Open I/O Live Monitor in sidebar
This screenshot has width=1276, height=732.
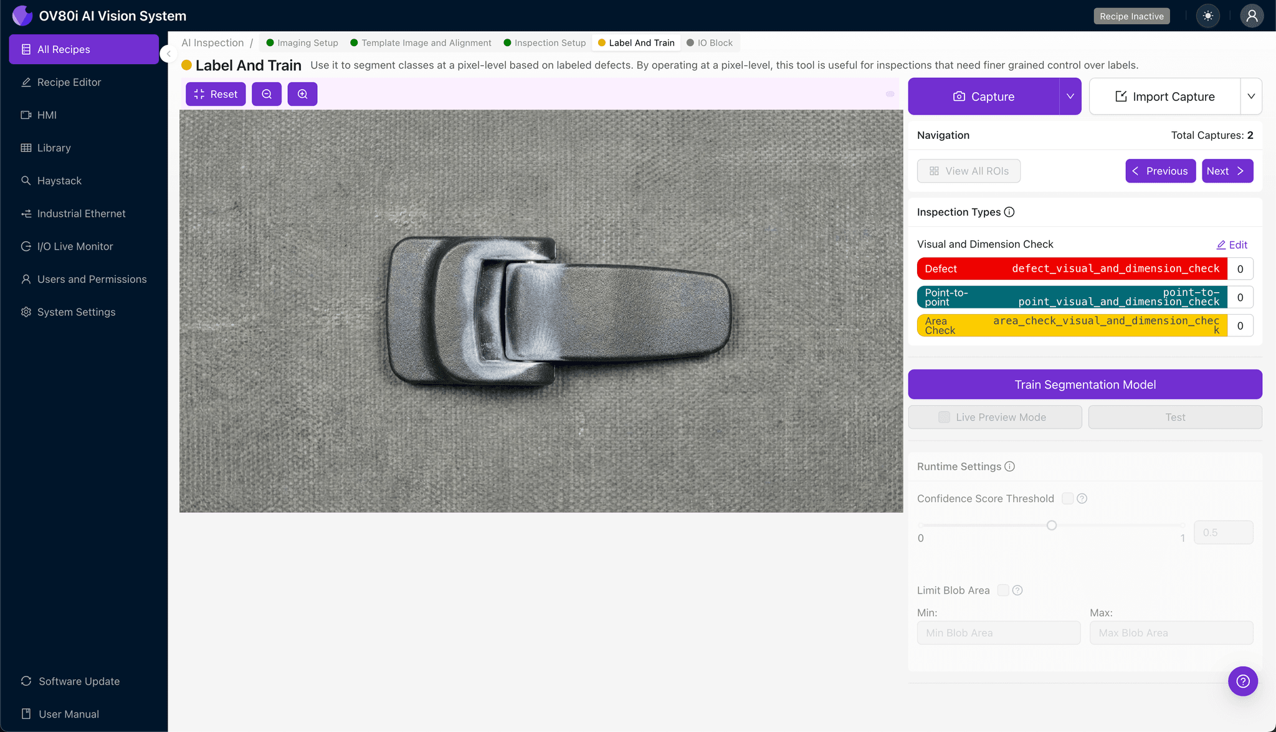point(83,246)
